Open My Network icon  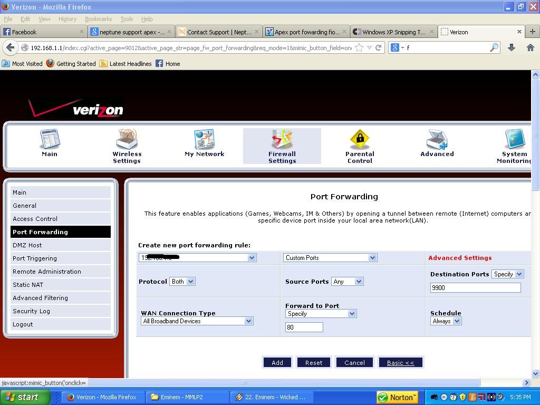(x=204, y=139)
